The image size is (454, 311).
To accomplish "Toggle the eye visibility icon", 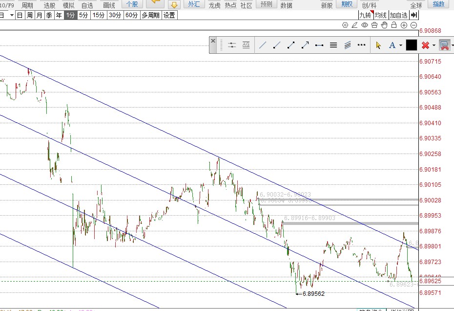I will click(365, 25).
